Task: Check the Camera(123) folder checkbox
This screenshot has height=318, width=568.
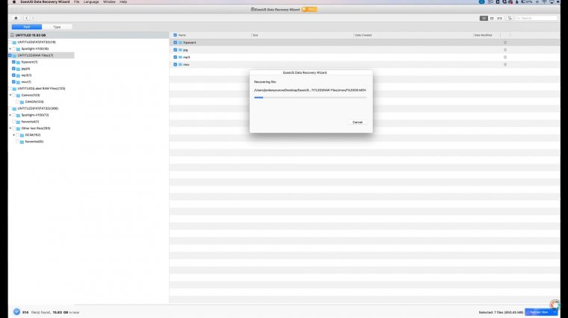Action: point(13,95)
